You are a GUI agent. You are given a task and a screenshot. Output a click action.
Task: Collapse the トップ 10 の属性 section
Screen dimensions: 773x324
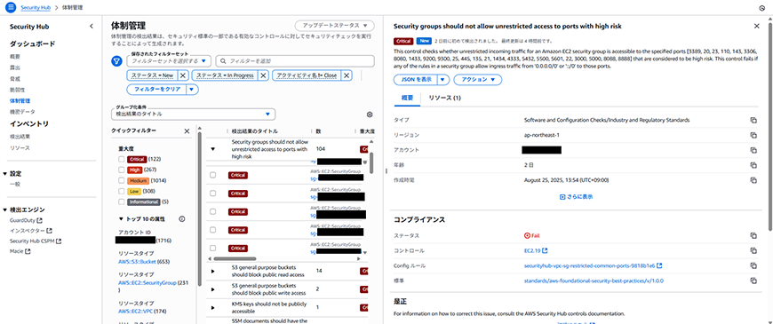(121, 218)
